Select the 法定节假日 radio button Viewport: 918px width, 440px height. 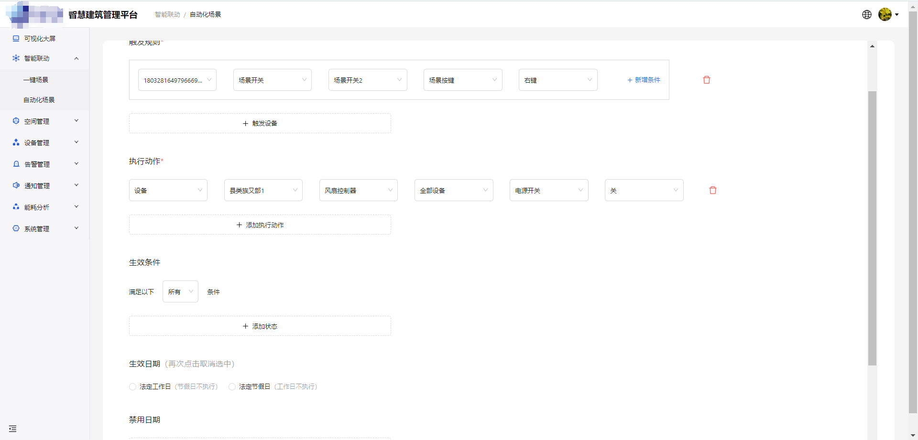pos(232,386)
